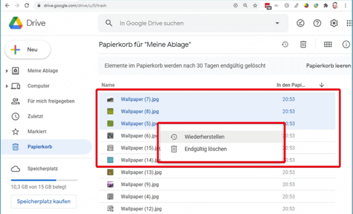Open the Chrome three-dot menu

[345, 5]
